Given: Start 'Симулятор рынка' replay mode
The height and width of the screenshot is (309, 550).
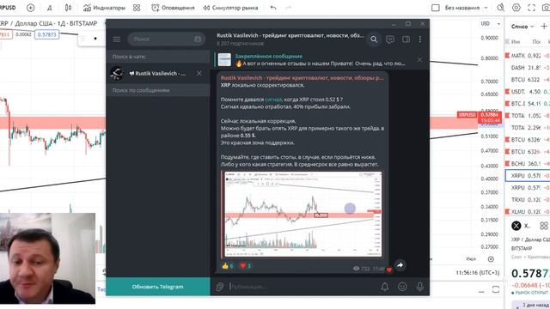Looking at the screenshot, I should point(230,8).
